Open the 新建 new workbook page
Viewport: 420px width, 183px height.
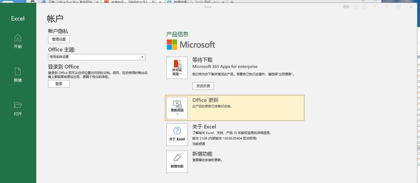[x=18, y=75]
